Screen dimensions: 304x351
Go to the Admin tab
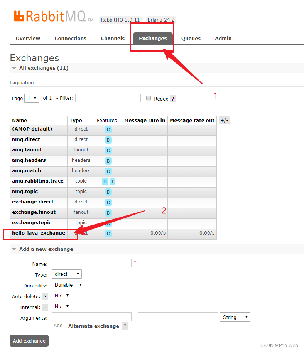[x=223, y=38]
